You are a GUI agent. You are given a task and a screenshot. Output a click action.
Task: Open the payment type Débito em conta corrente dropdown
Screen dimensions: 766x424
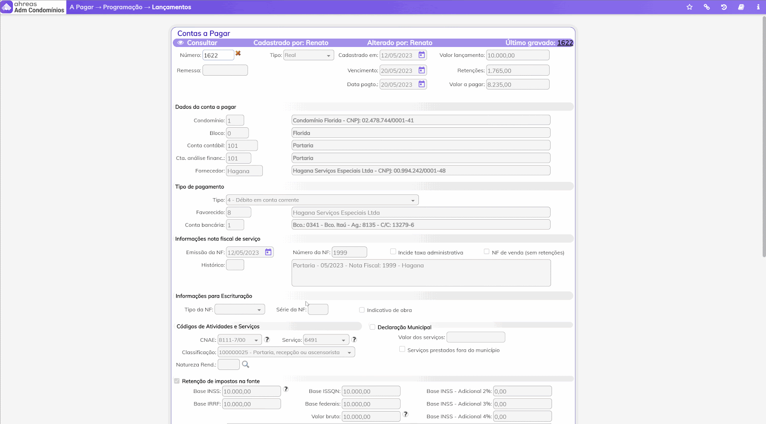point(322,200)
